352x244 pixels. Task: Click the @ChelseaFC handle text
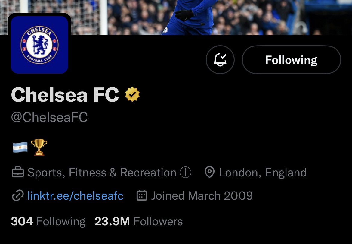49,117
